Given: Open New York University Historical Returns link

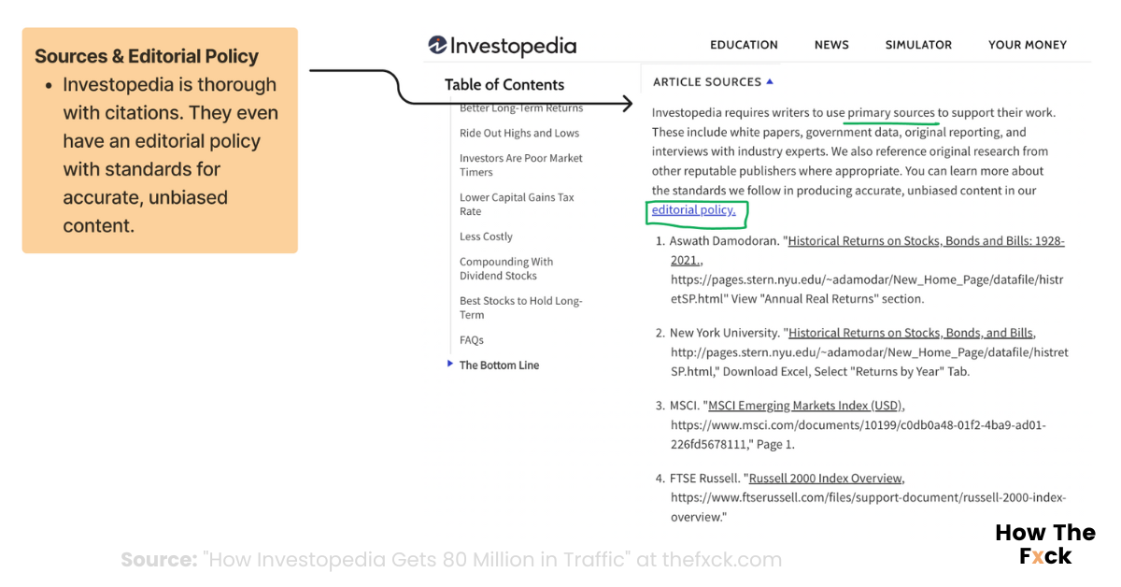Looking at the screenshot, I should [x=911, y=333].
